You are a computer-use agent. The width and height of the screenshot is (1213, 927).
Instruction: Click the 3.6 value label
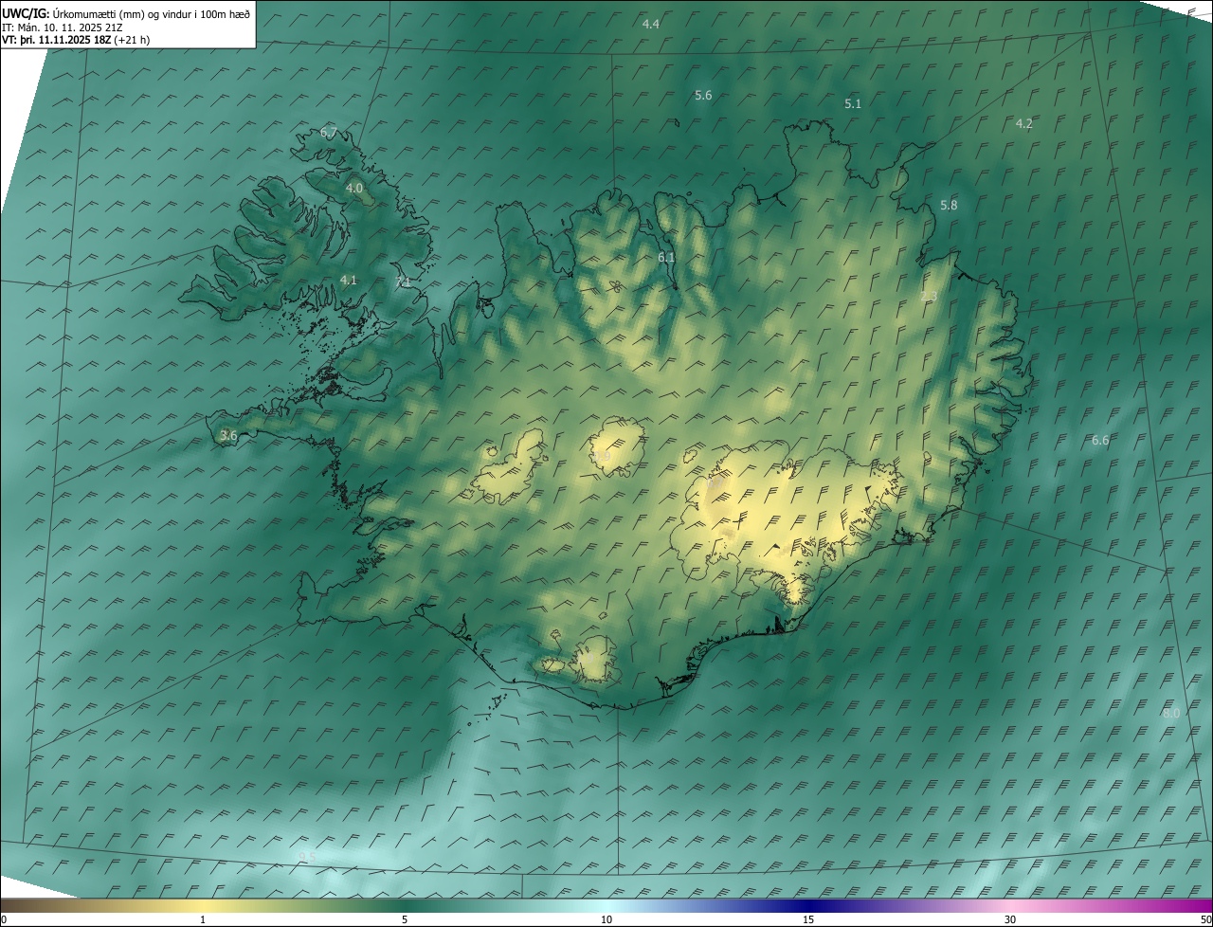pos(228,436)
